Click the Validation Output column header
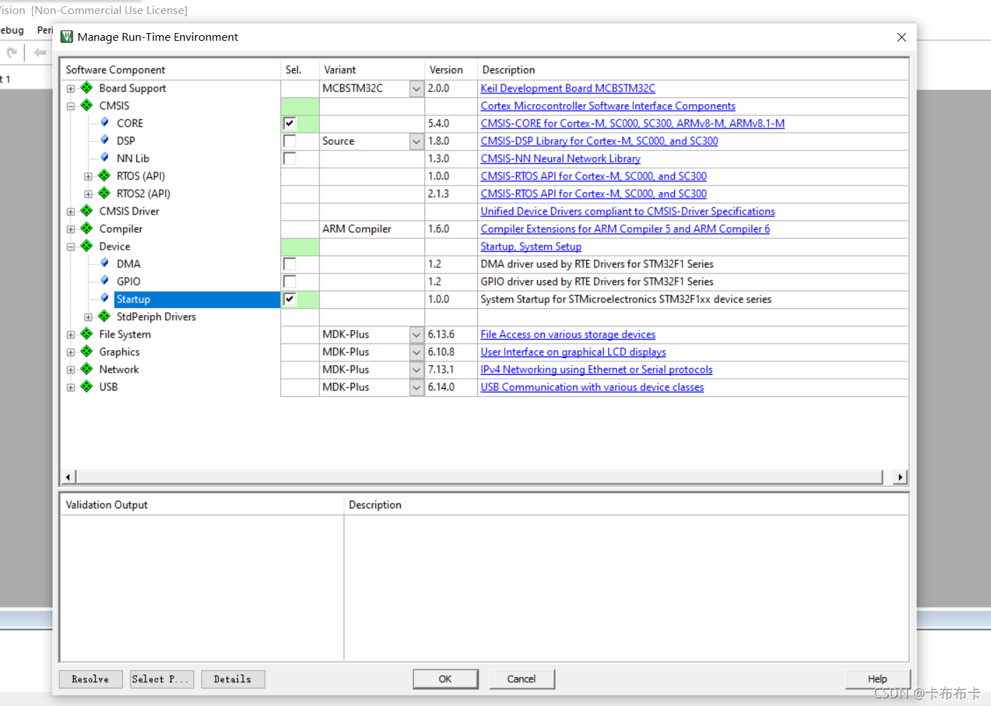Screen dimensions: 991x706 click(x=202, y=505)
